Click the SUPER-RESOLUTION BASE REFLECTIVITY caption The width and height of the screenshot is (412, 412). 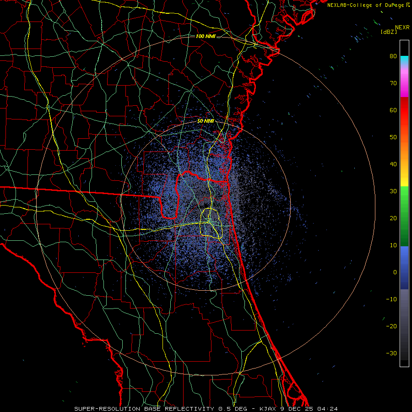click(x=144, y=409)
